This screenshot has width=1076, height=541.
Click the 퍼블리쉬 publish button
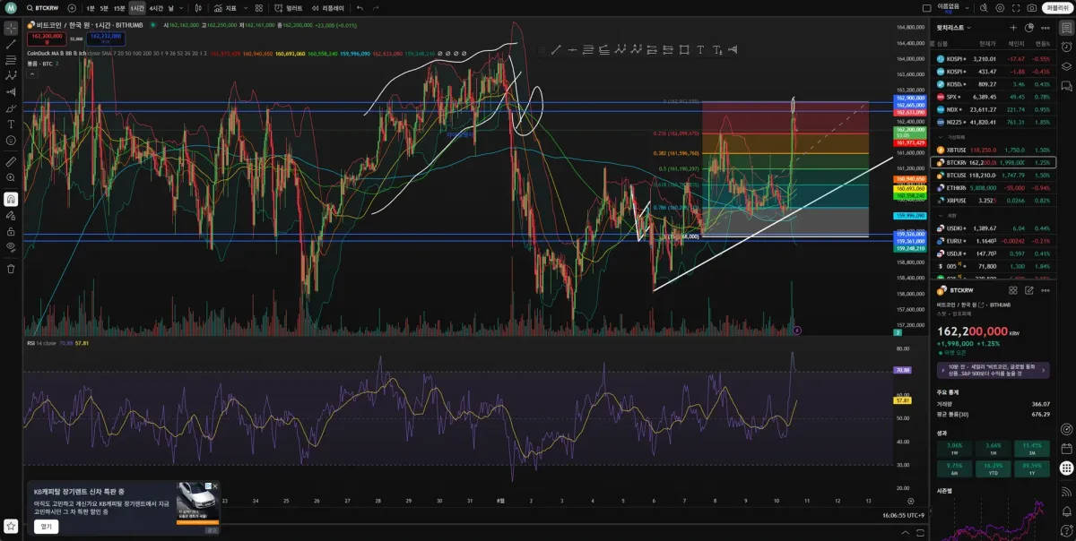(1057, 8)
